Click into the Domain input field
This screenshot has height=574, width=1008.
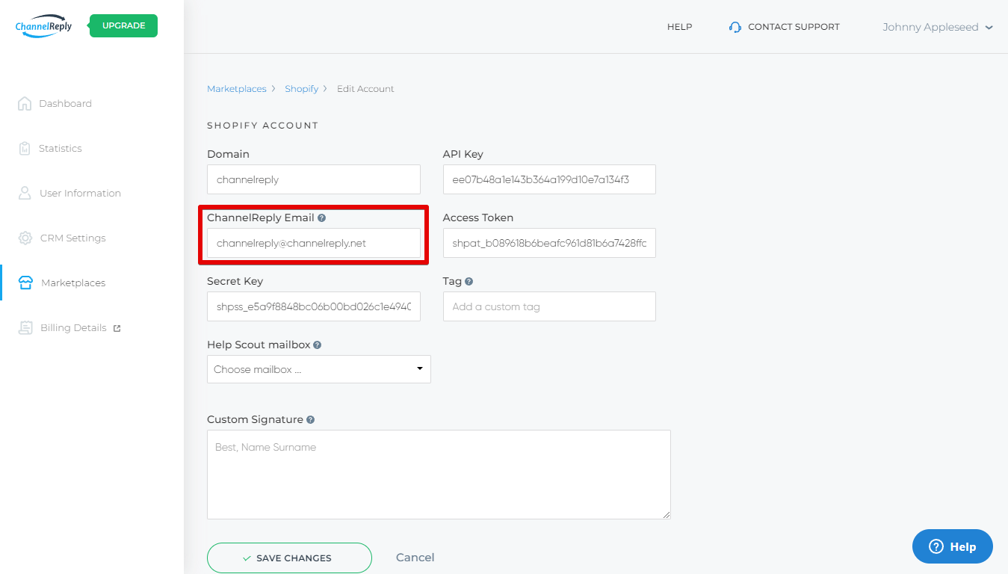314,179
